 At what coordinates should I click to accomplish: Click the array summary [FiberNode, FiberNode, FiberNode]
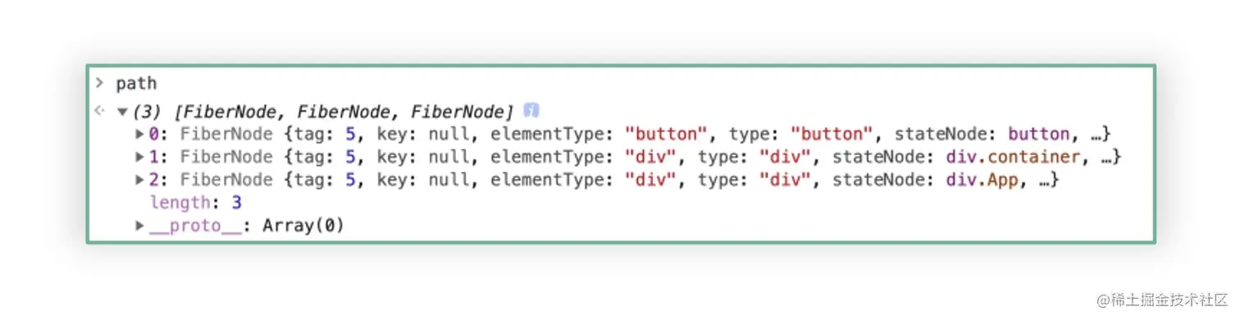(x=344, y=111)
